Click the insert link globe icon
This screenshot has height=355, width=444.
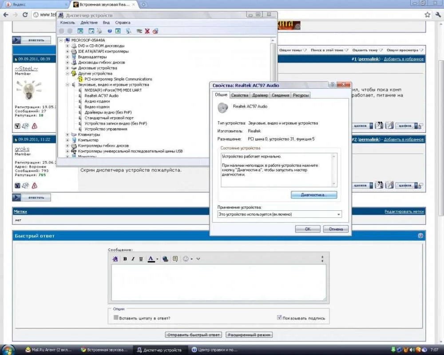coord(166,259)
